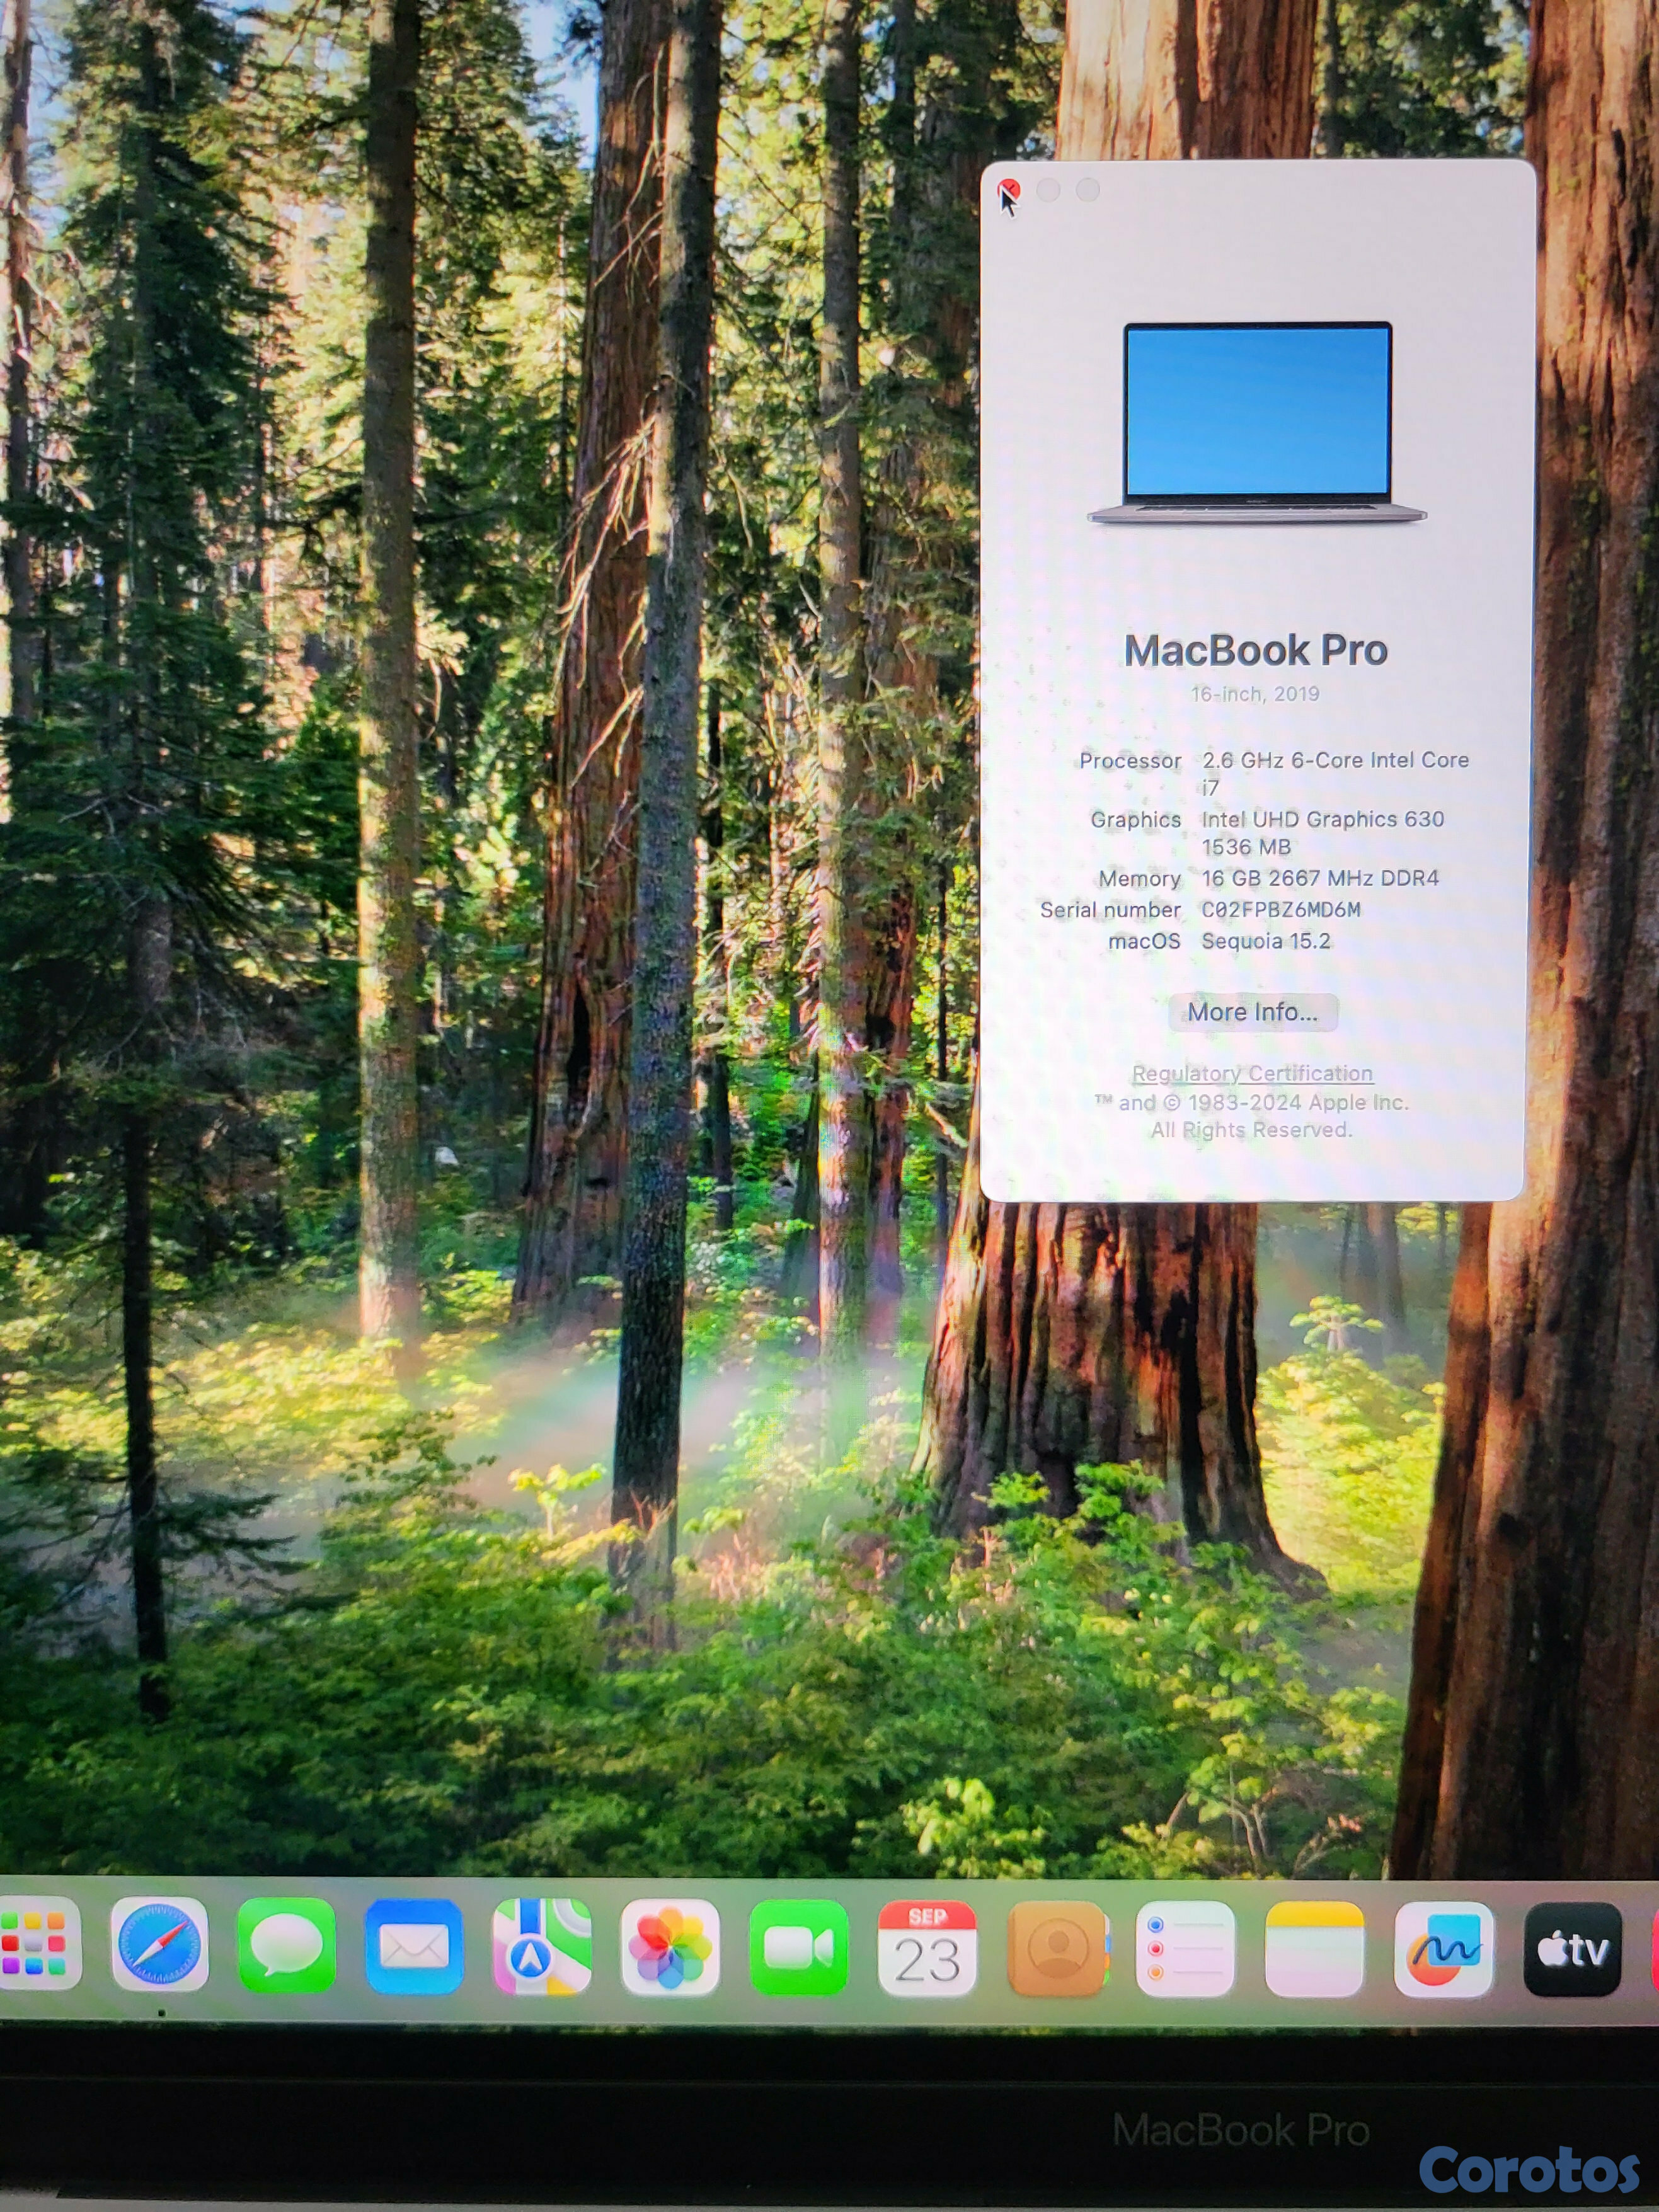The height and width of the screenshot is (2212, 1659).
Task: Open the Contacts app
Action: 1057,1949
